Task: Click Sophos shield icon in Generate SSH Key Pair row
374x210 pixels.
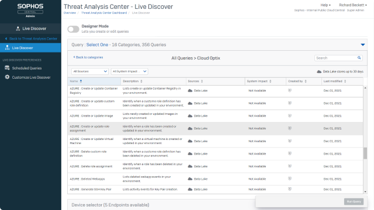Action: [x=290, y=189]
